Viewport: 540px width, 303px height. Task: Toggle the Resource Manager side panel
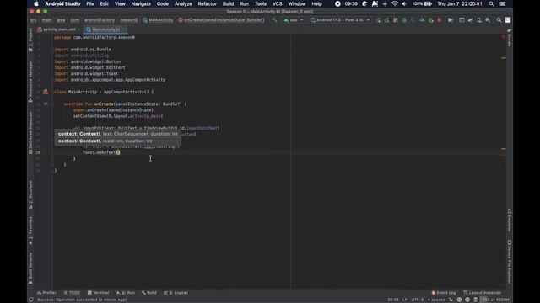tap(30, 81)
